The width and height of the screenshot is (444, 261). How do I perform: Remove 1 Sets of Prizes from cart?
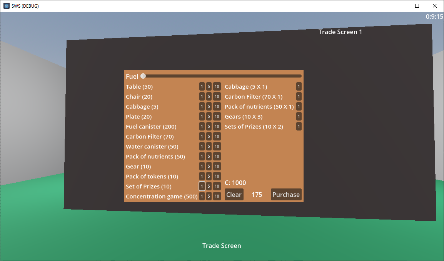pyautogui.click(x=299, y=127)
